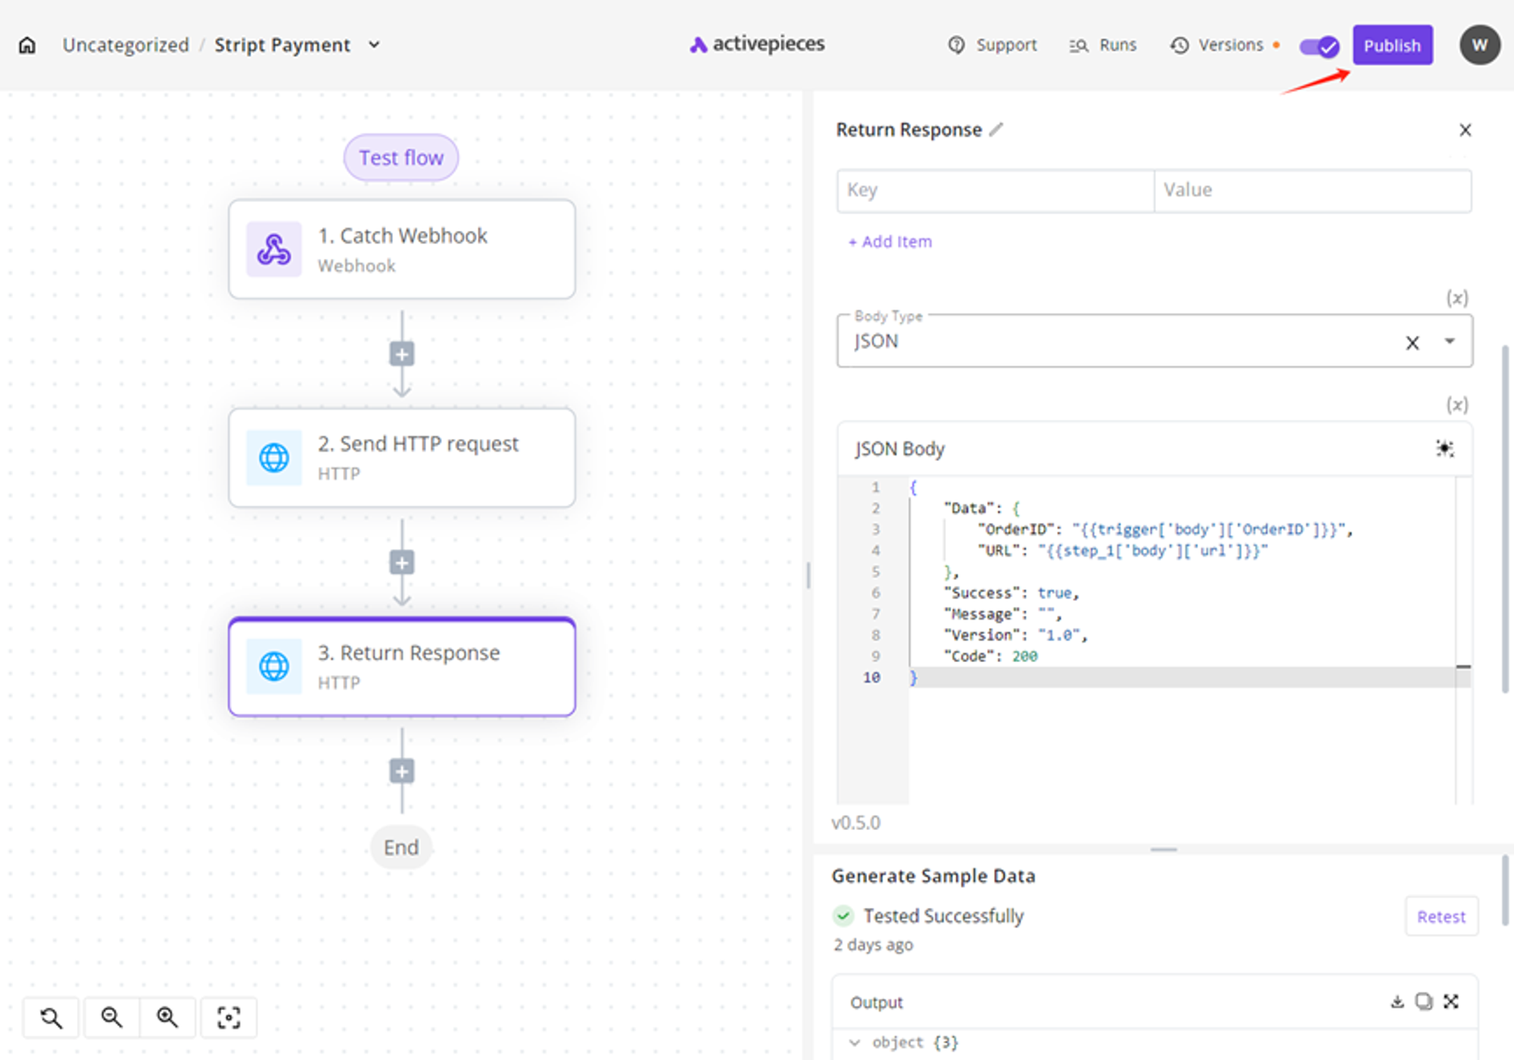Toggle JSON Body editor theme icon
The height and width of the screenshot is (1060, 1514).
coord(1444,449)
